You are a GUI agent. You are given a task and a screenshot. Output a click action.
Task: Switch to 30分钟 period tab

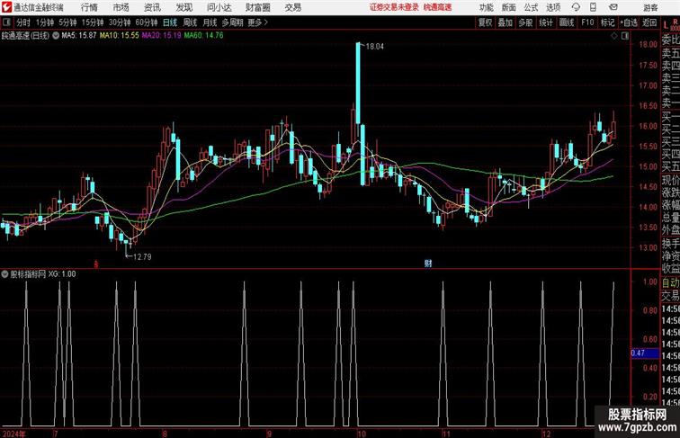[120, 22]
